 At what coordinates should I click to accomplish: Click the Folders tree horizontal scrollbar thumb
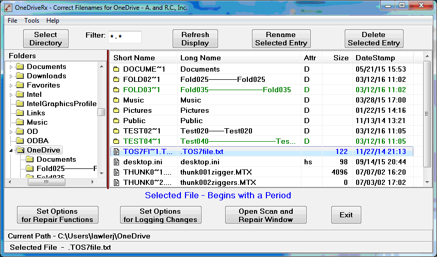coord(46,182)
